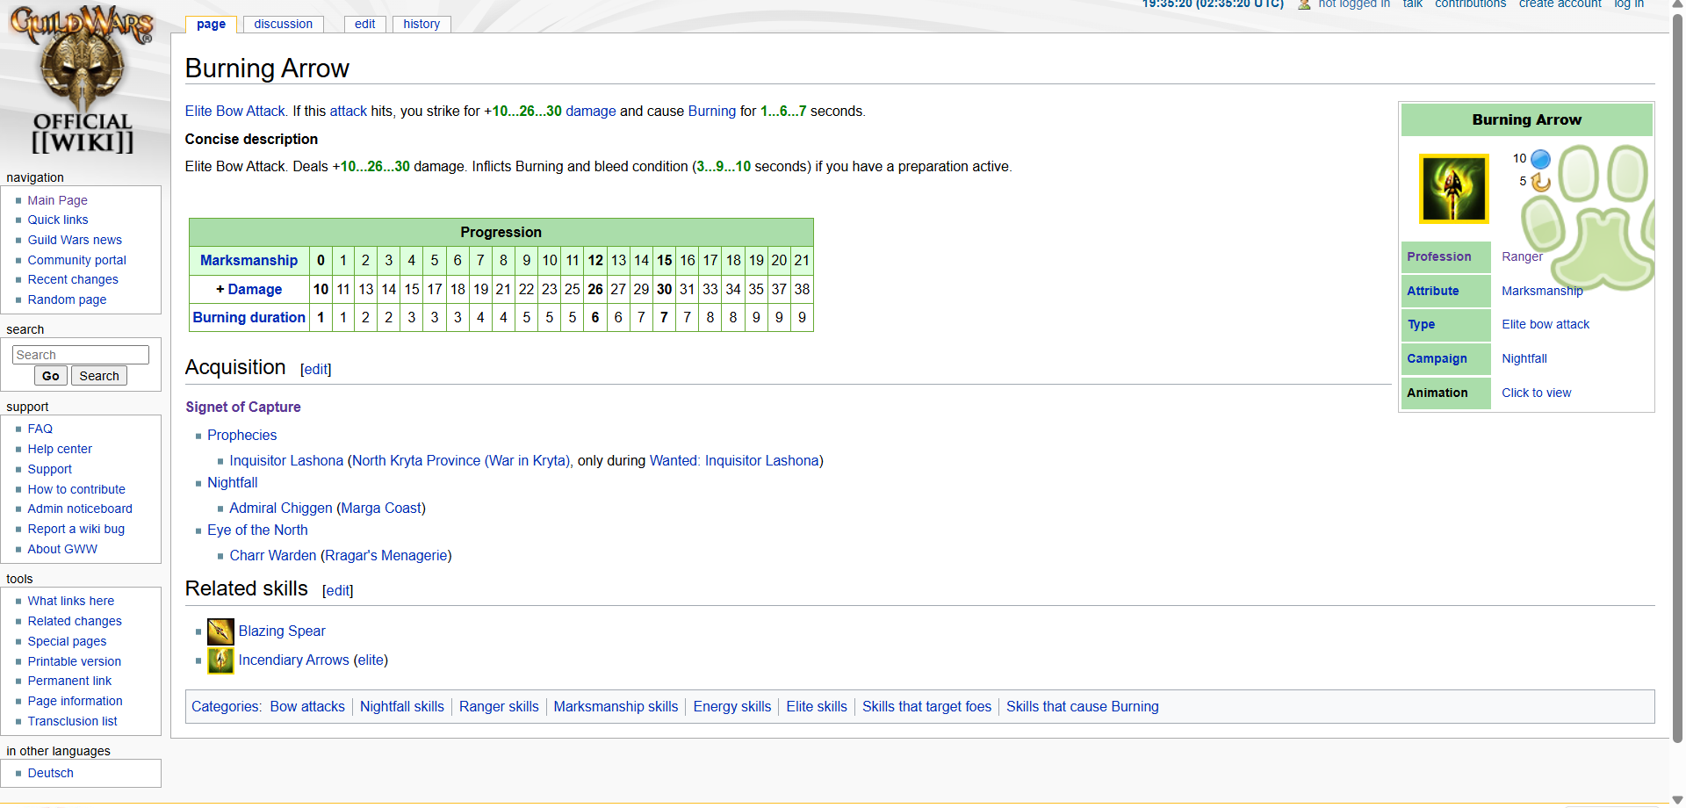Open Blazing Spear skill link
Image resolution: width=1686 pixels, height=808 pixels.
click(x=282, y=631)
